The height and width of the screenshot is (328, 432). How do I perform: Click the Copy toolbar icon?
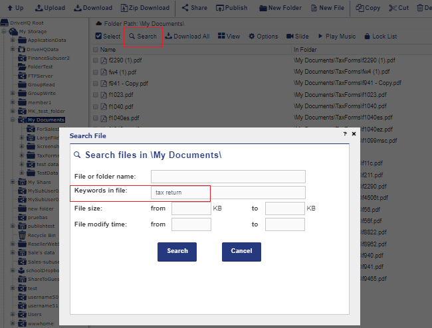pos(368,8)
